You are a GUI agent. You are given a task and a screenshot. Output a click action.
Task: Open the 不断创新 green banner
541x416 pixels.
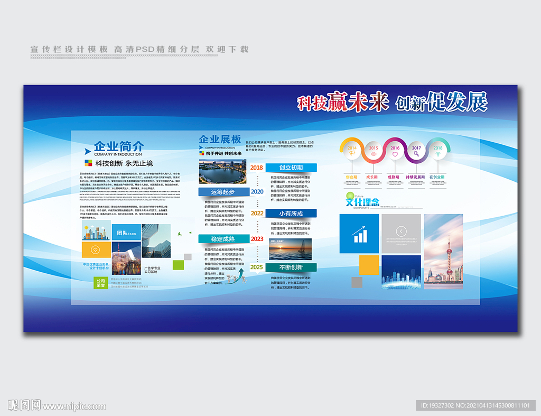(x=291, y=267)
